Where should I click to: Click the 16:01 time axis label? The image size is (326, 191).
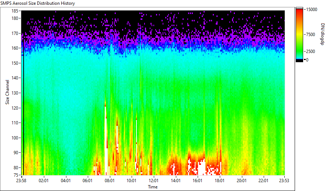pos(198,181)
